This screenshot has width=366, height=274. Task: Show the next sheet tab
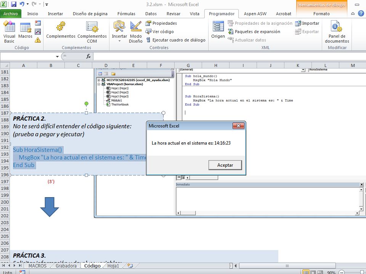pyautogui.click(x=15, y=266)
